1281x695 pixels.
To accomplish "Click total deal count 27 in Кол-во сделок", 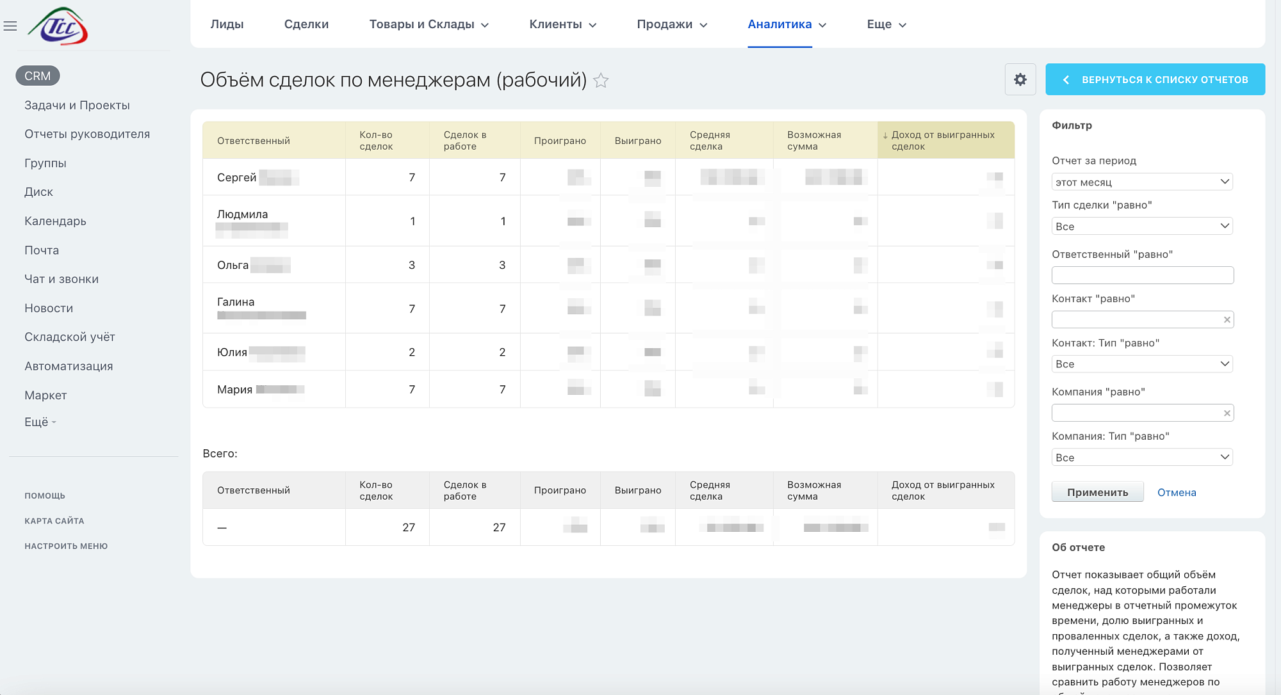I will tap(409, 527).
